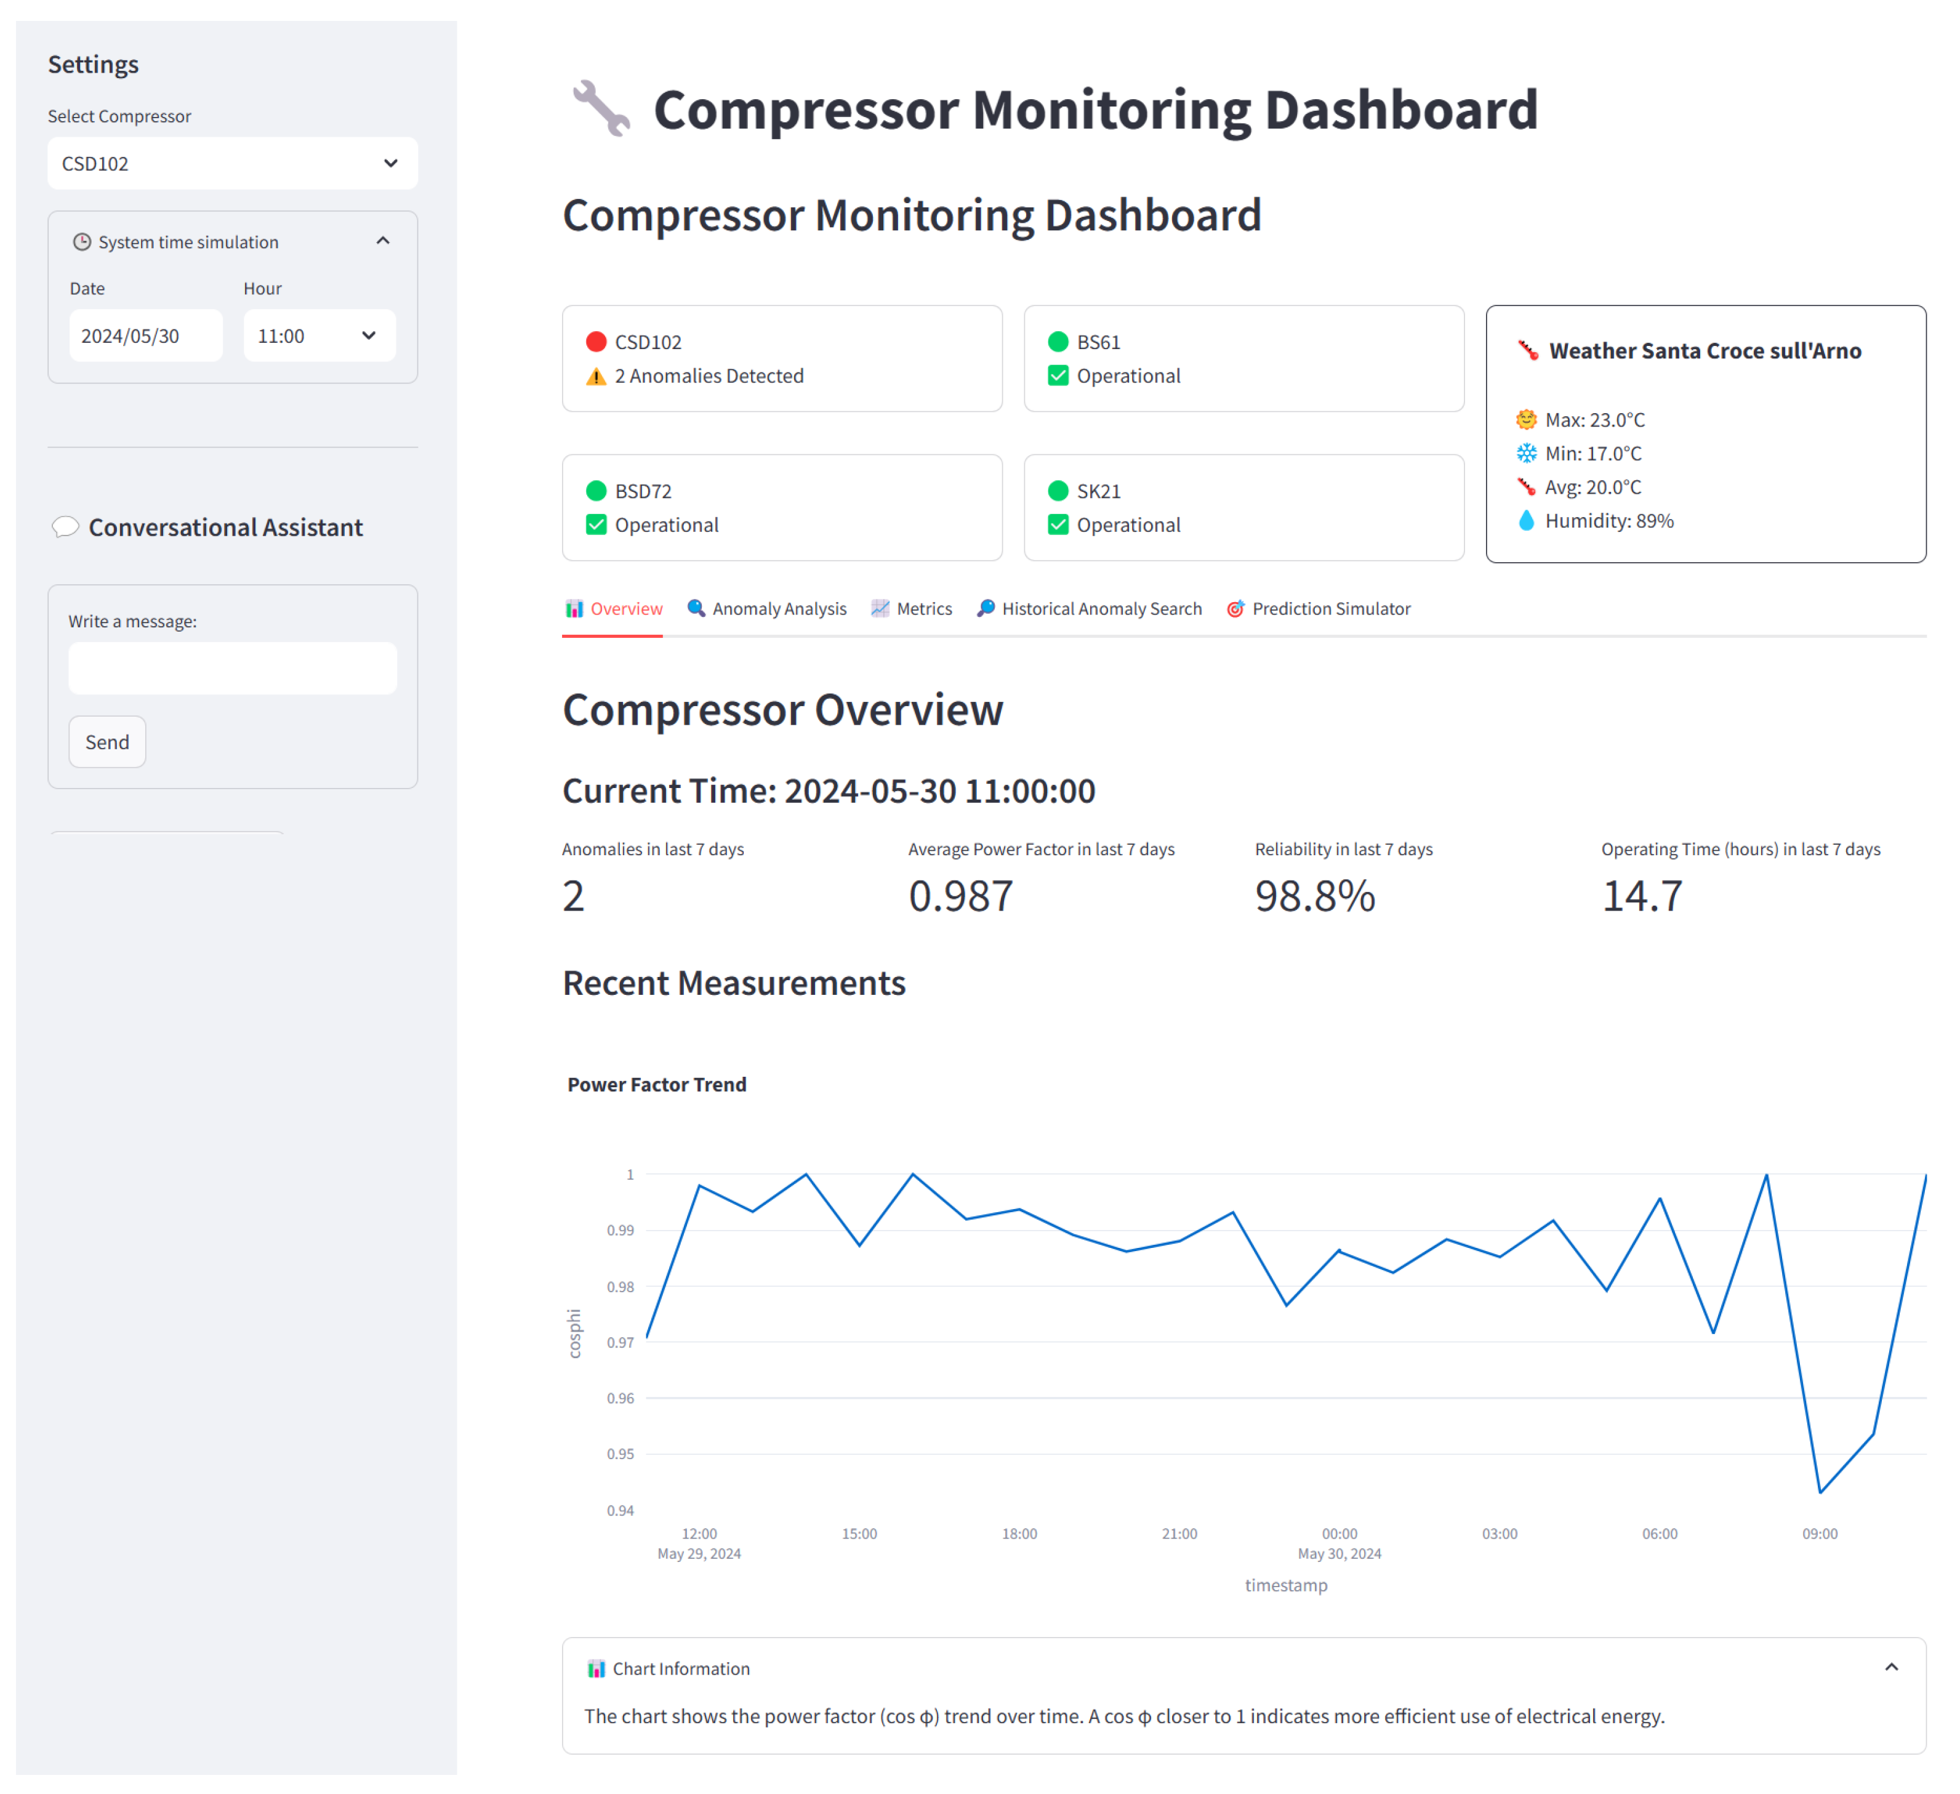Viewport: 1960px width, 1794px height.
Task: Click the water drop Humidity icon
Action: tap(1527, 521)
